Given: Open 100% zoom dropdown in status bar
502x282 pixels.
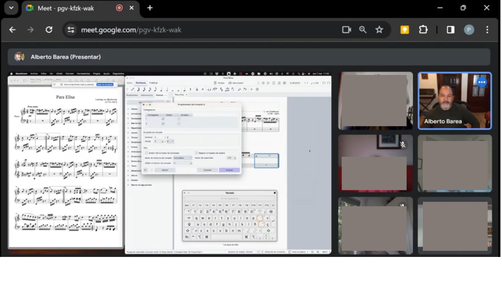Looking at the screenshot, I should coord(326,252).
